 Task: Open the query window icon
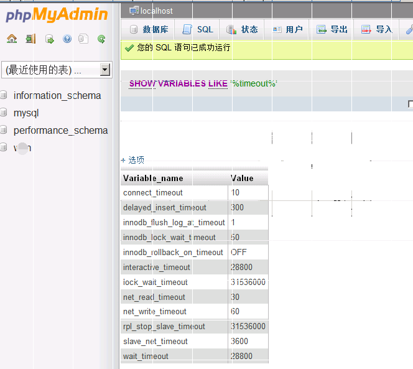click(x=49, y=39)
